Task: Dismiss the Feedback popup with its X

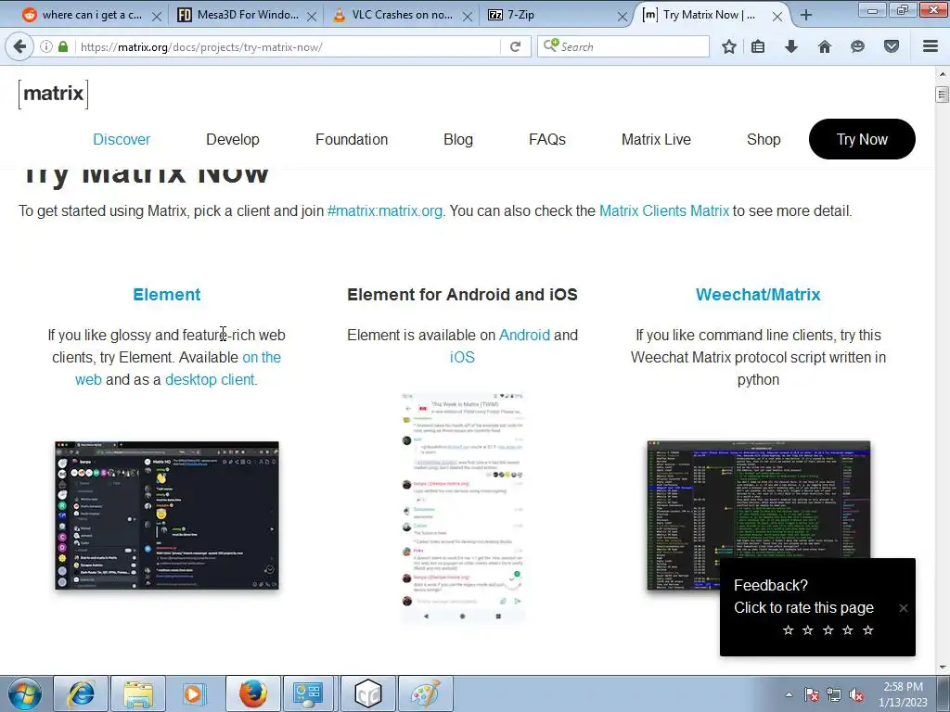Action: coord(904,608)
